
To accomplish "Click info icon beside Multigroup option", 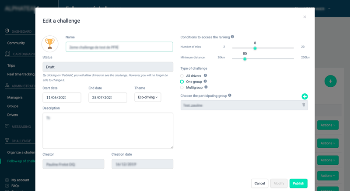I will pyautogui.click(x=206, y=87).
